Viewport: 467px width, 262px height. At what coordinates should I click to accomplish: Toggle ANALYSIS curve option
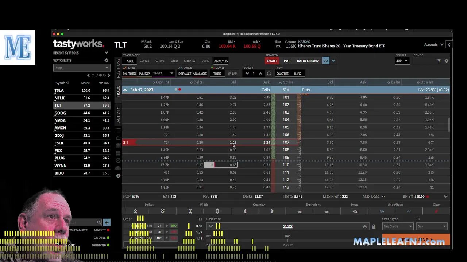tap(200, 74)
